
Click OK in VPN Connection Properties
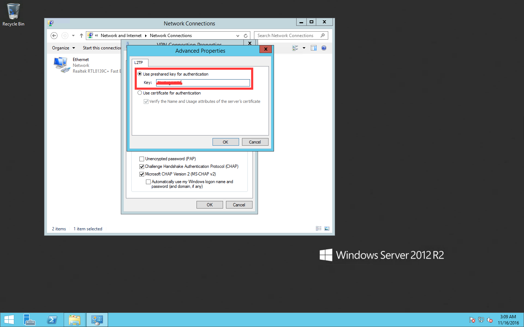coord(210,205)
